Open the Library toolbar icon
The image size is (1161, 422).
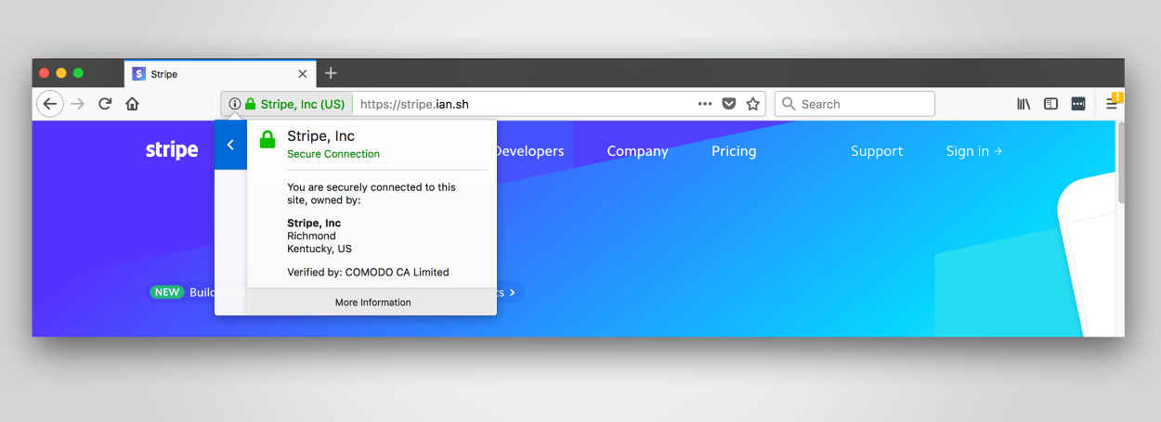pyautogui.click(x=1024, y=104)
